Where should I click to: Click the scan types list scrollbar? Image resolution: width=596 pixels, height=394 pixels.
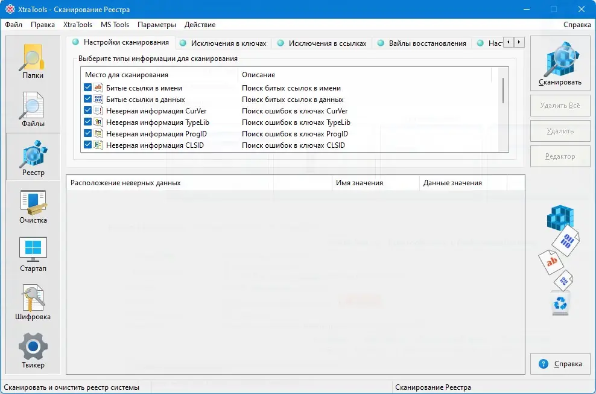pos(503,91)
